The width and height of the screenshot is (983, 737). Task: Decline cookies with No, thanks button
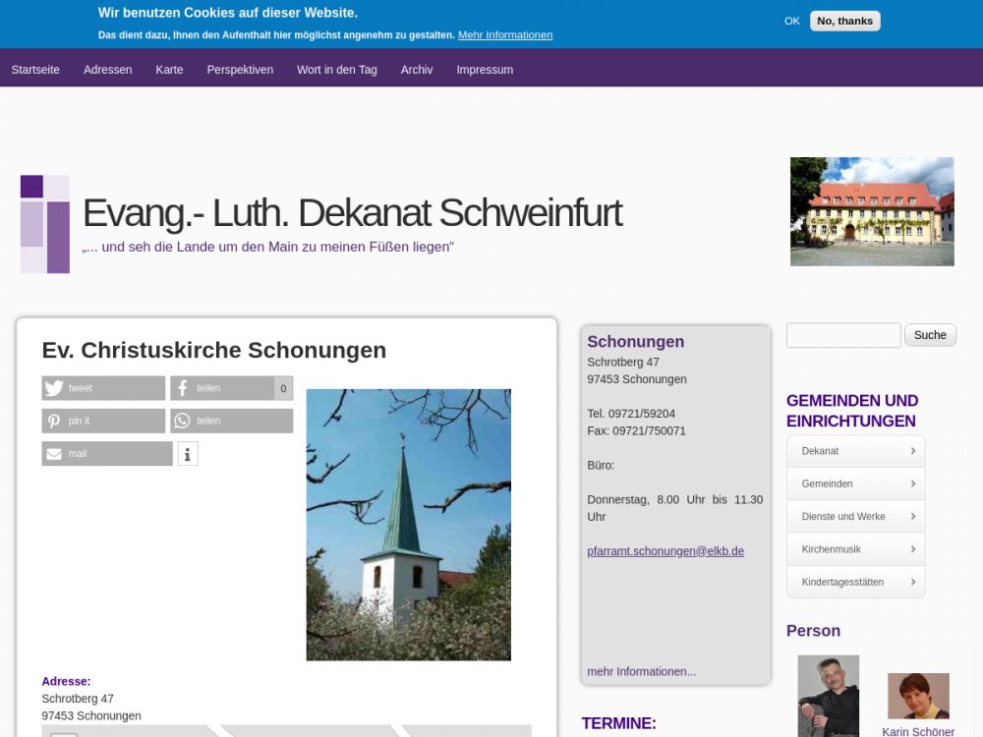pos(844,22)
